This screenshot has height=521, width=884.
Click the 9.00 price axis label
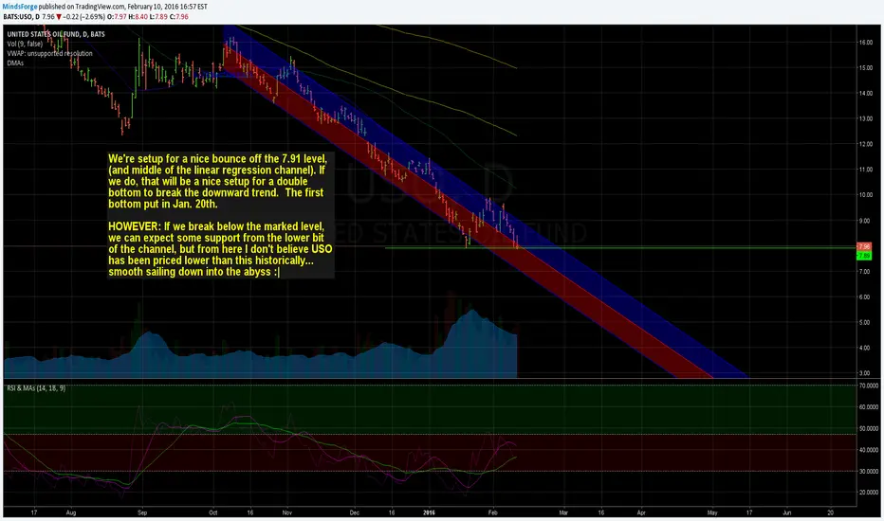coord(865,221)
